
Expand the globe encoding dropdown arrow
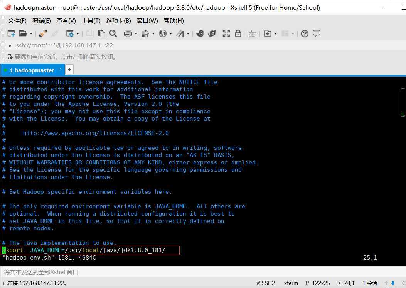pyautogui.click(x=170, y=33)
